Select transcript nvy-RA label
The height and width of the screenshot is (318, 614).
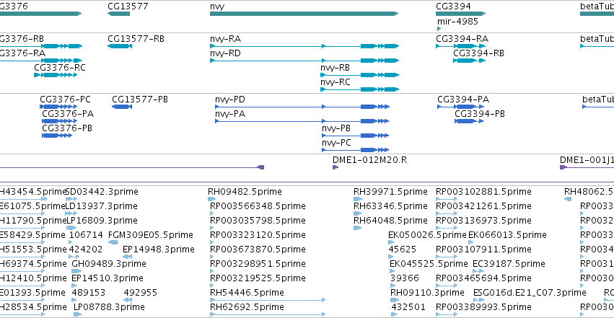[x=226, y=39]
